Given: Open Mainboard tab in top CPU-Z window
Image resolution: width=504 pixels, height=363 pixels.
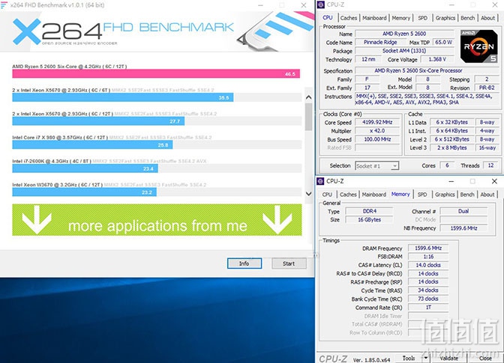Looking at the screenshot, I should (374, 18).
